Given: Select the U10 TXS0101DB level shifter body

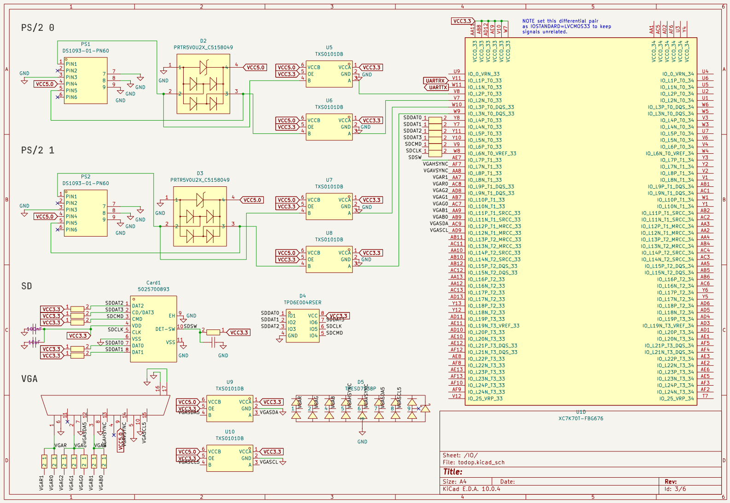Looking at the screenshot, I should pos(230,458).
